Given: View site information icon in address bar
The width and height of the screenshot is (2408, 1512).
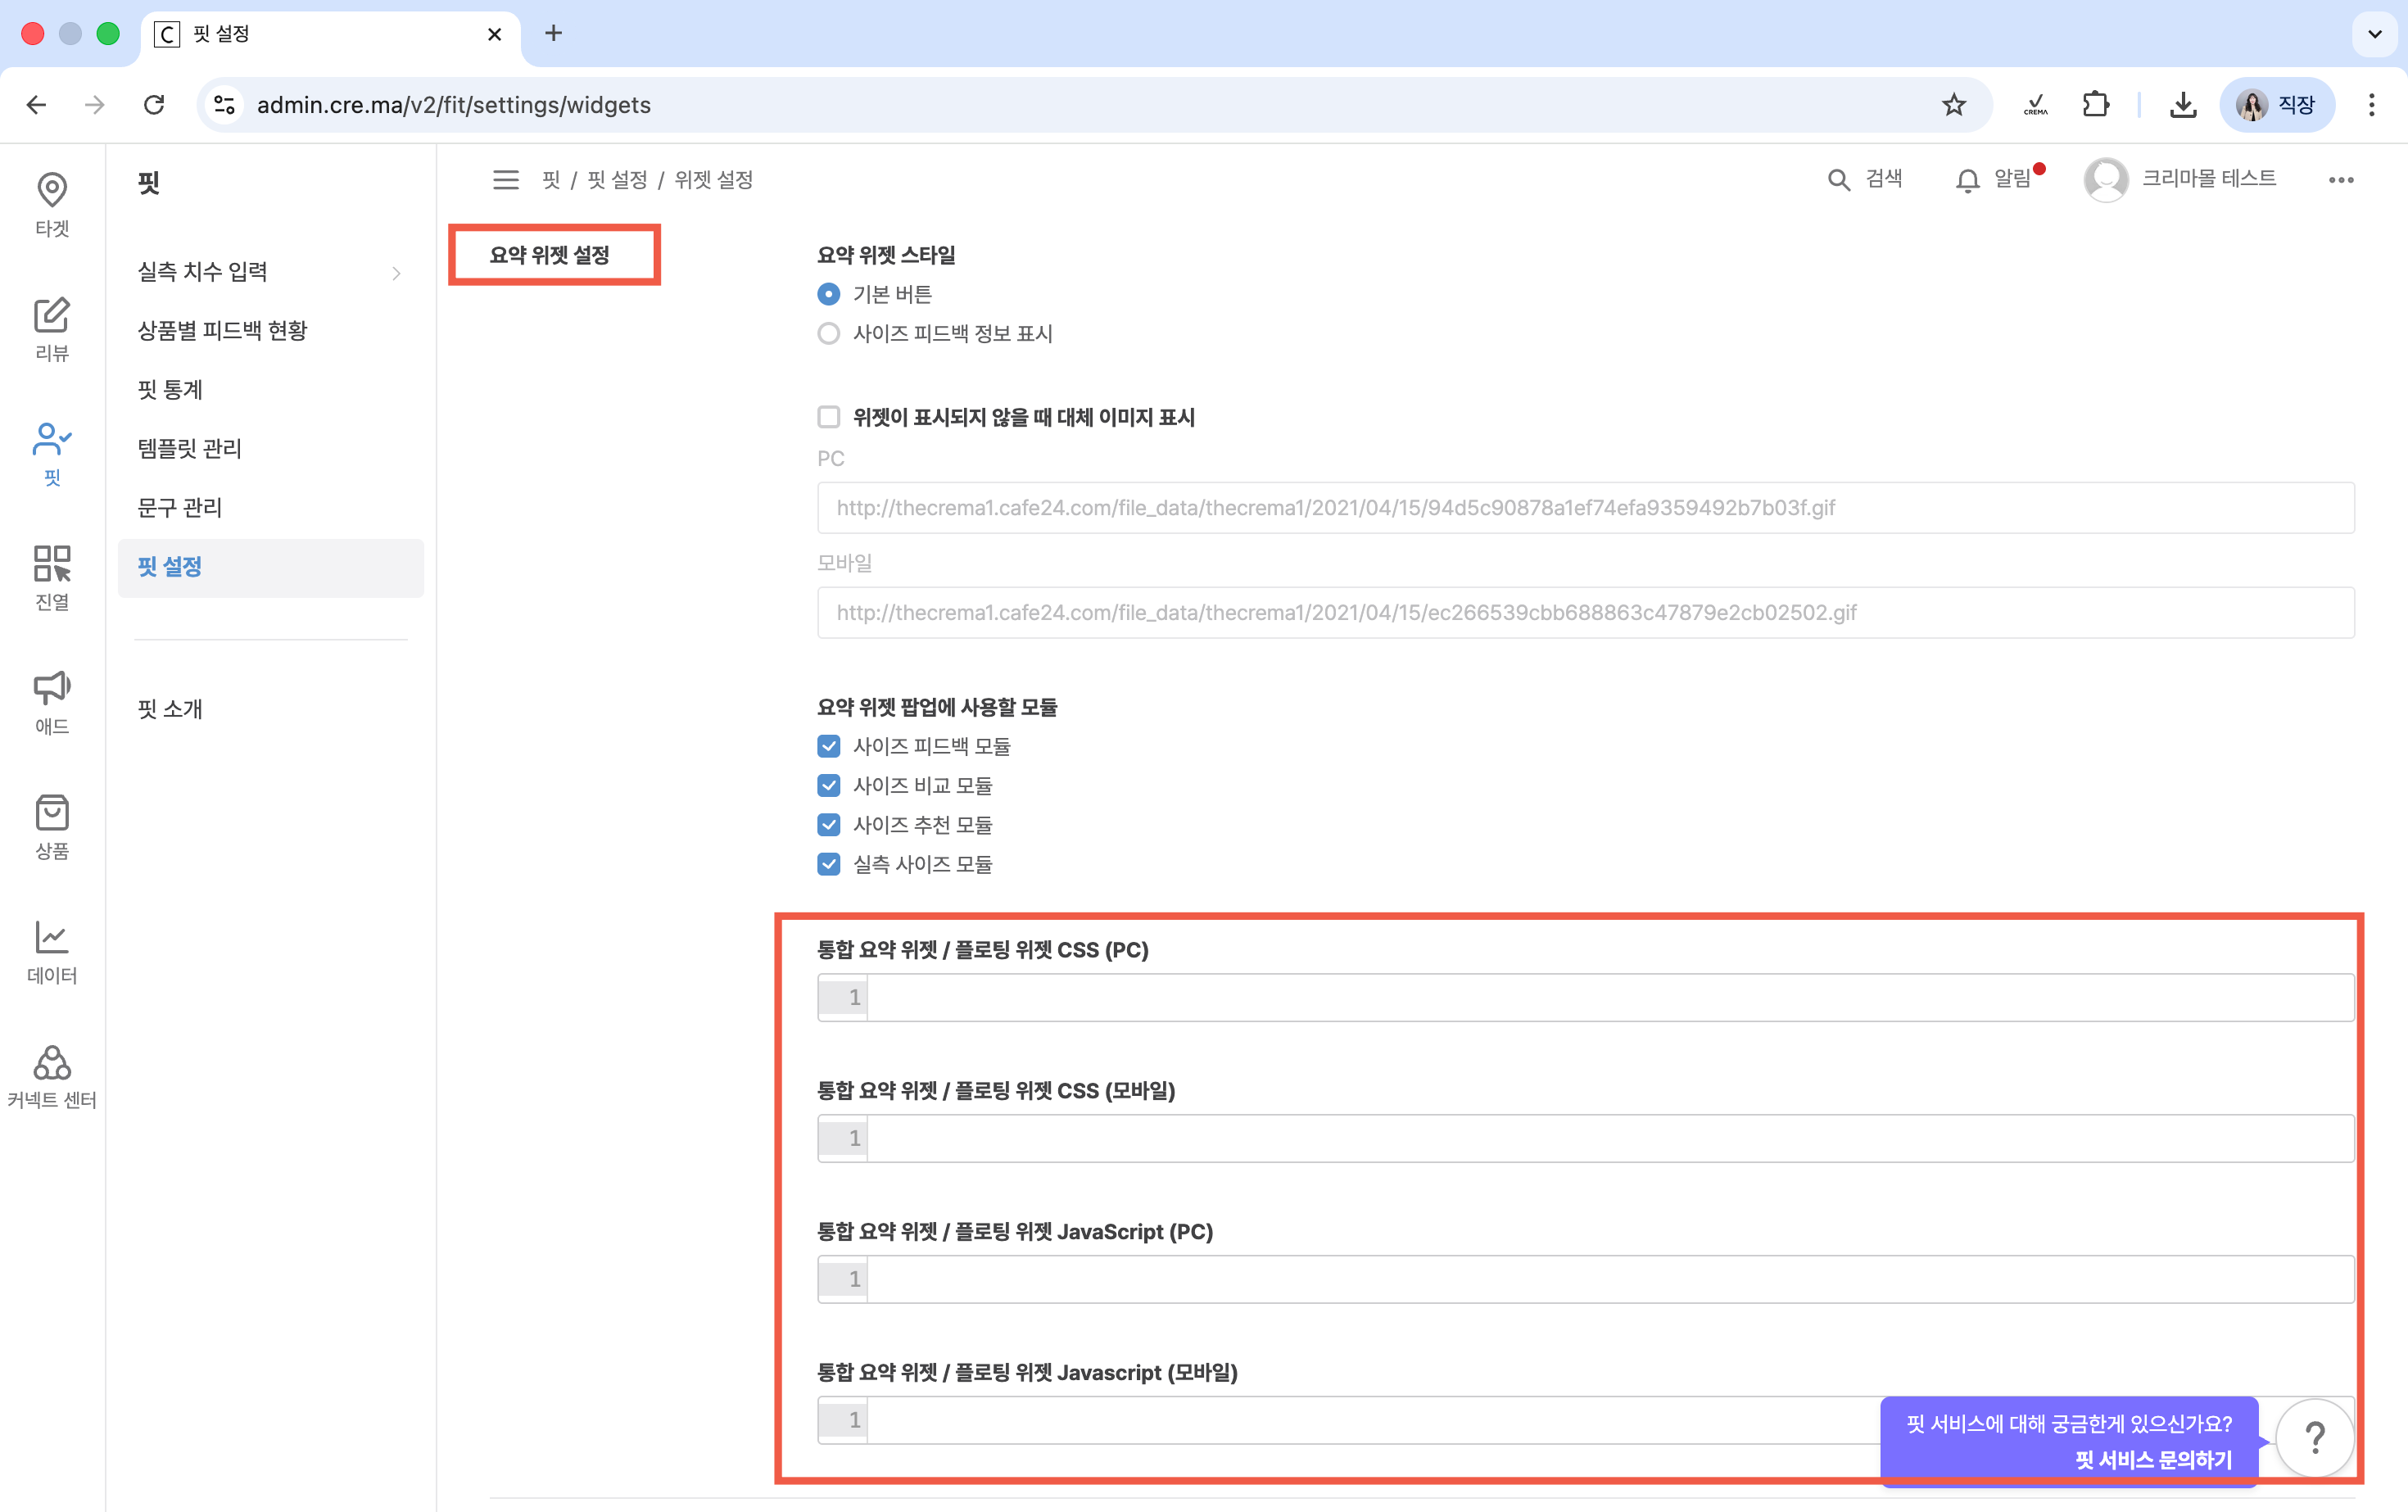Looking at the screenshot, I should (x=225, y=105).
